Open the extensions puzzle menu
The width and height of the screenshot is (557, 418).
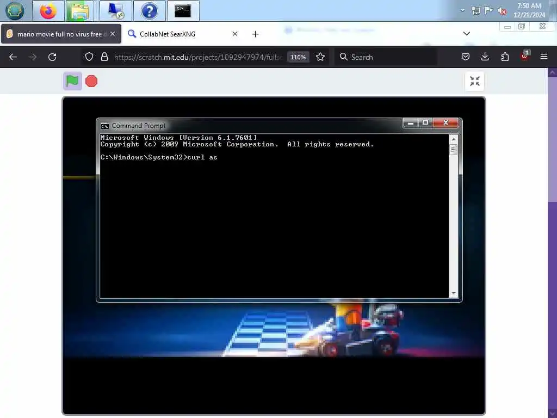[x=505, y=57]
